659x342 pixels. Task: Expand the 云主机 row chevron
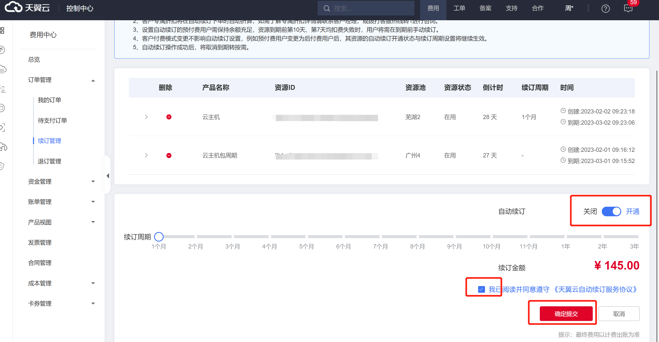pyautogui.click(x=146, y=117)
